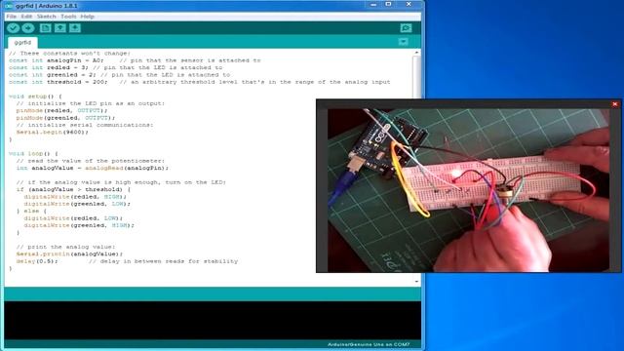Click the 'const int threshold = 200;' line
The height and width of the screenshot is (351, 624).
[58, 82]
